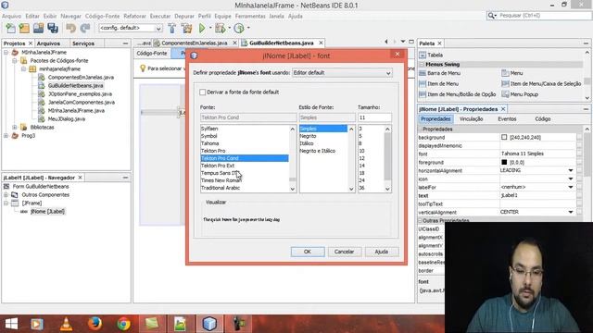593x333 pixels.
Task: Select Itálico font style
Action: pyautogui.click(x=307, y=143)
